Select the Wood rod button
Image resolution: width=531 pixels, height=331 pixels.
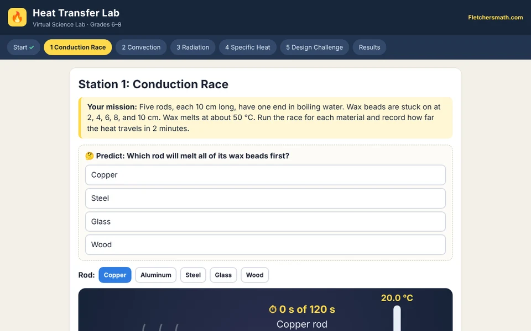pyautogui.click(x=254, y=275)
